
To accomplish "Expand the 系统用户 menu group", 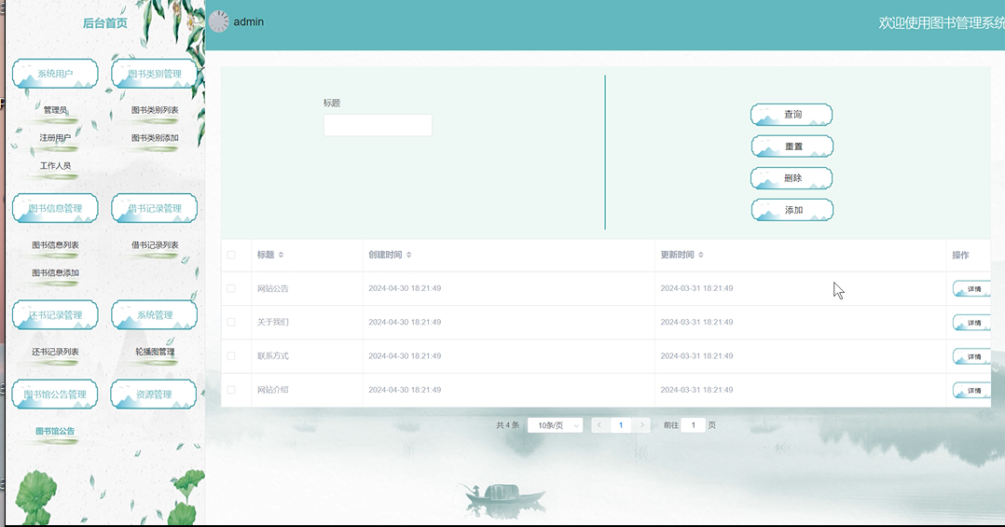I will pyautogui.click(x=55, y=74).
